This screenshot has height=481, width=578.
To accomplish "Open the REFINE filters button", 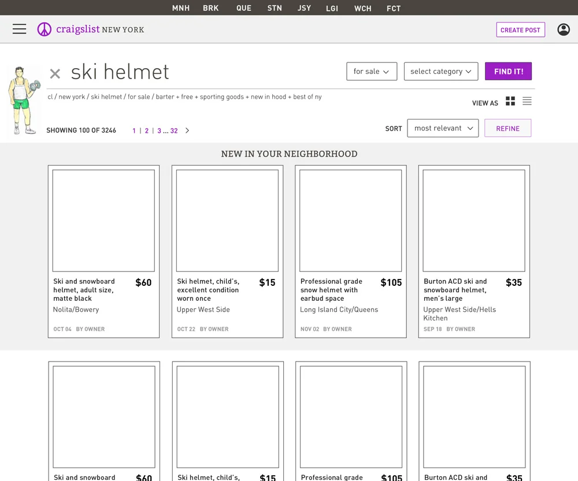I will click(x=507, y=128).
